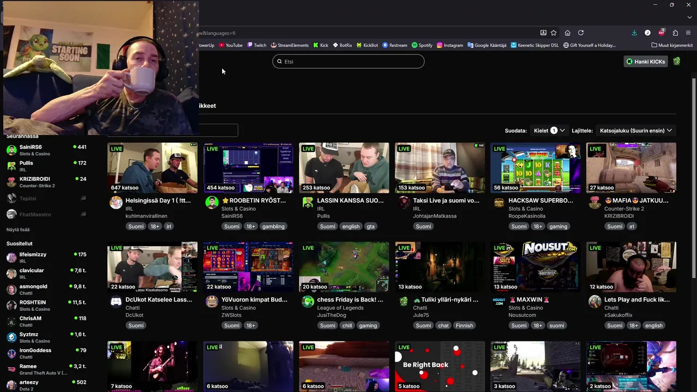Open the YouTube bookmark
Viewport: 697px width, 392px height.
(x=230, y=45)
